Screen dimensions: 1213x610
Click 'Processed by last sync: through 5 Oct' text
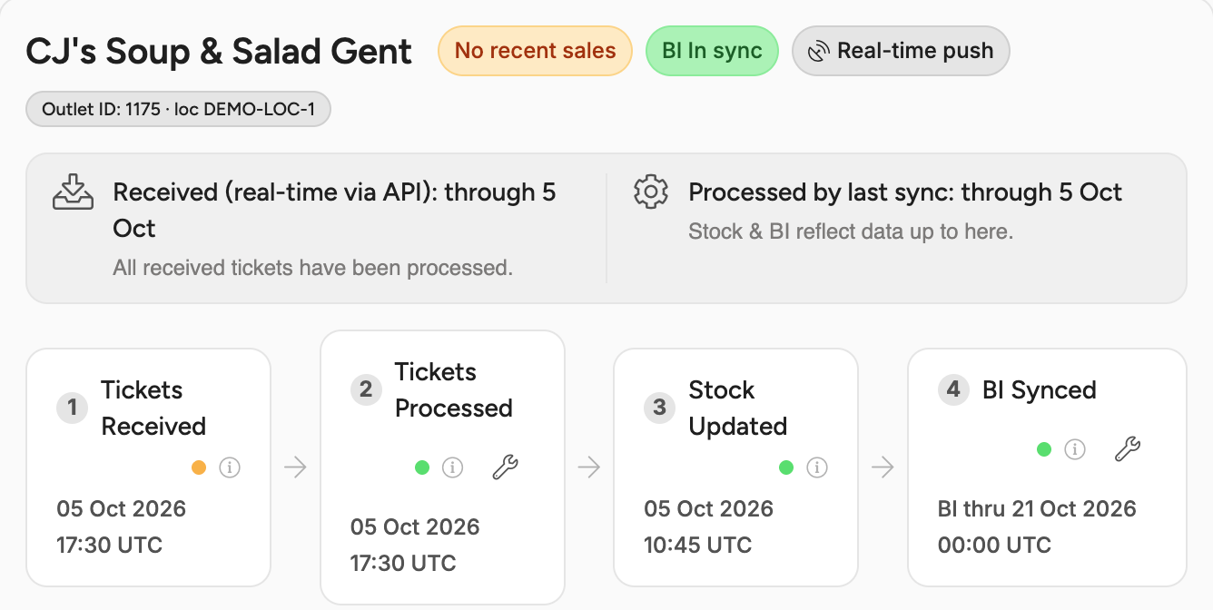[x=905, y=192]
